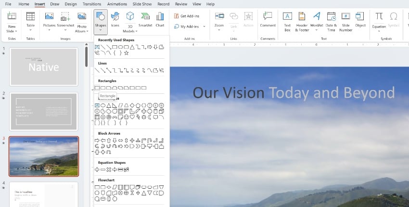This screenshot has height=207, width=409.
Task: Expand the My Add-ins dropdown arrow
Action: [204, 26]
